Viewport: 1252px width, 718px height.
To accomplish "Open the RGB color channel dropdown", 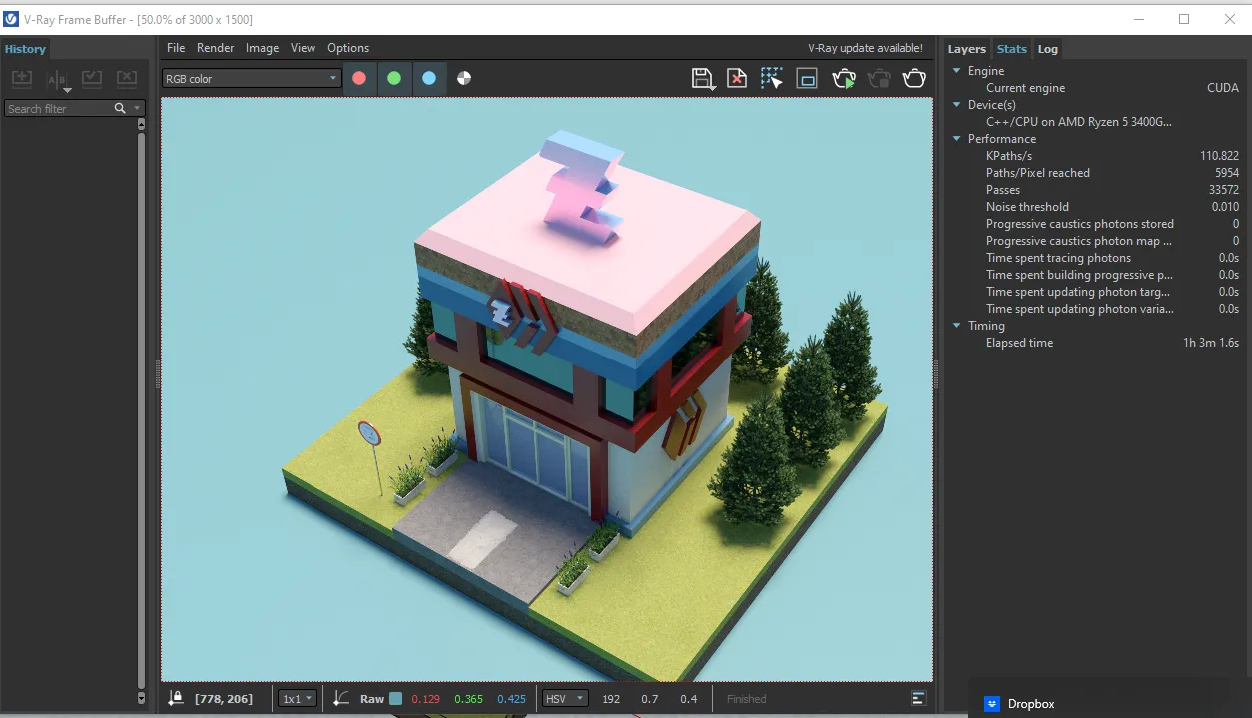I will click(x=252, y=78).
